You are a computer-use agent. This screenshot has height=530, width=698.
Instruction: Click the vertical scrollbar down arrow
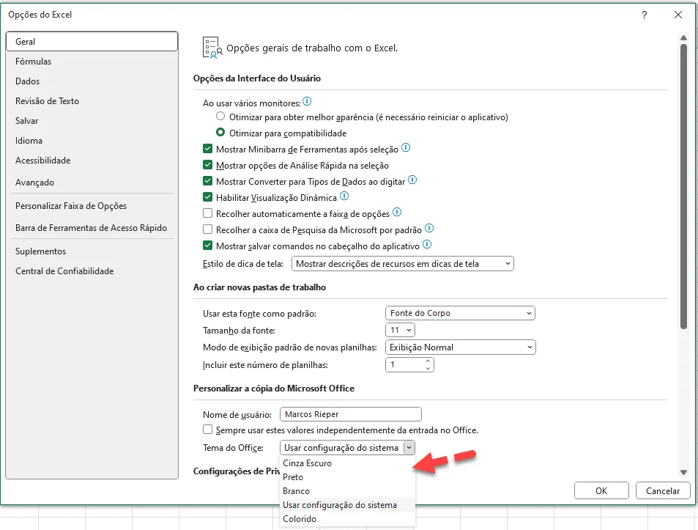(x=684, y=473)
